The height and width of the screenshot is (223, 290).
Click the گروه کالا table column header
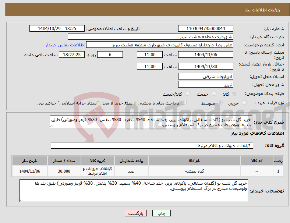[98, 161]
